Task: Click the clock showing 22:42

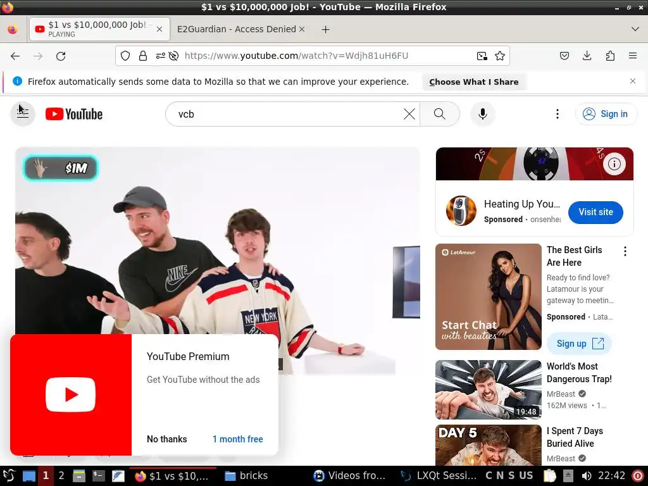Action: click(612, 476)
